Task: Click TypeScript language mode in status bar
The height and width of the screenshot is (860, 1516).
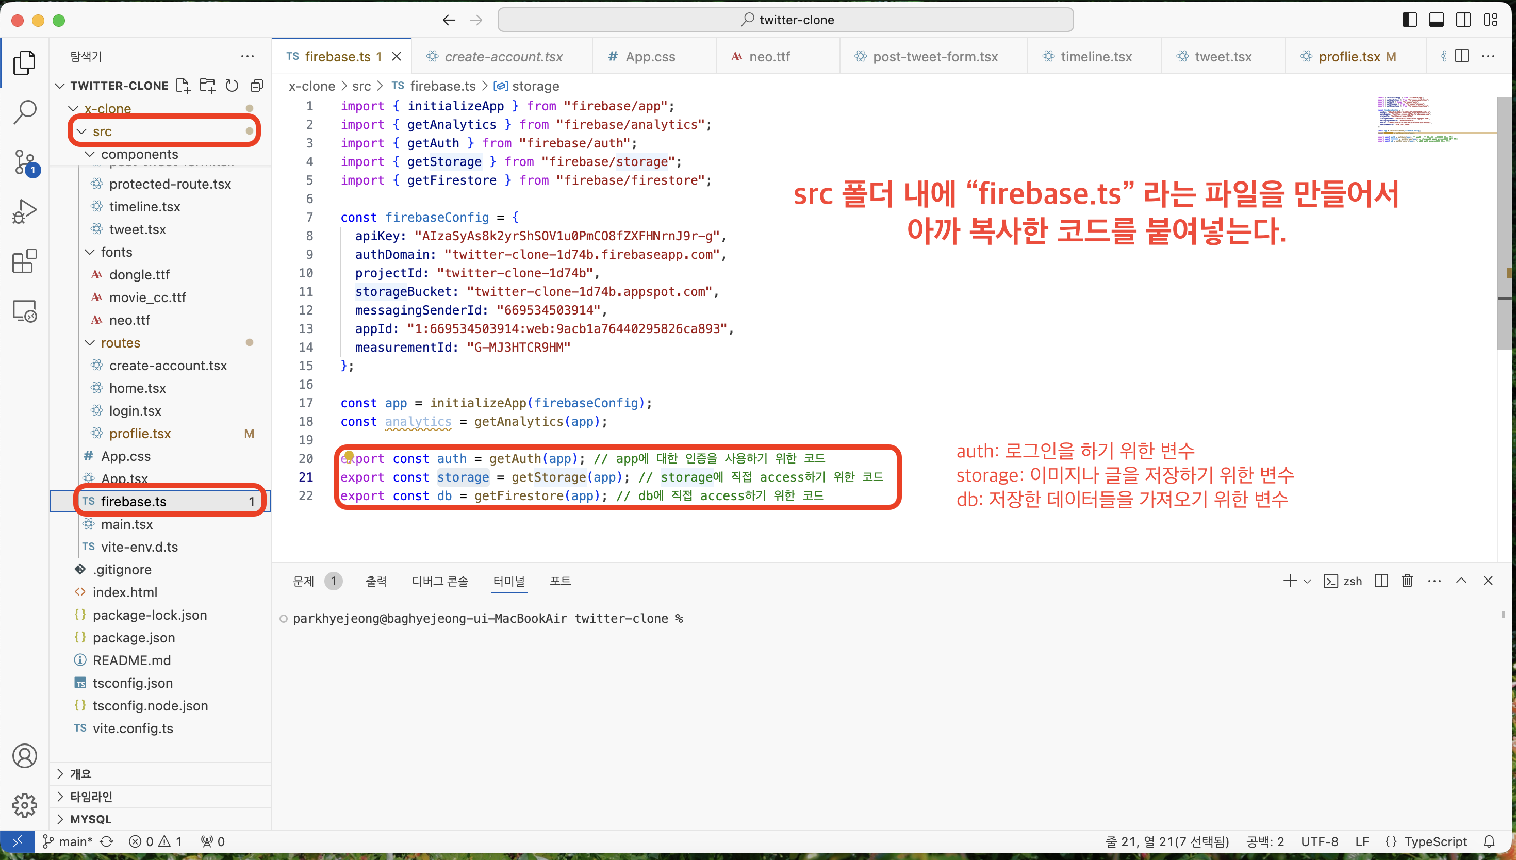Action: click(x=1435, y=841)
